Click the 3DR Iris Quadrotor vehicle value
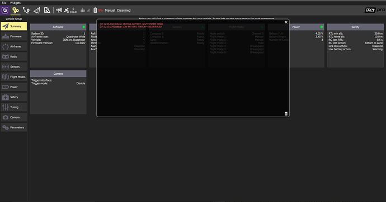The width and height of the screenshot is (386, 202). click(74, 40)
